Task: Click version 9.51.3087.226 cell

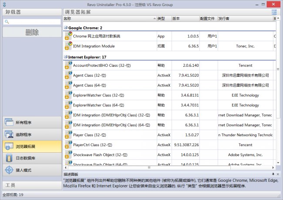Action: pos(186,145)
